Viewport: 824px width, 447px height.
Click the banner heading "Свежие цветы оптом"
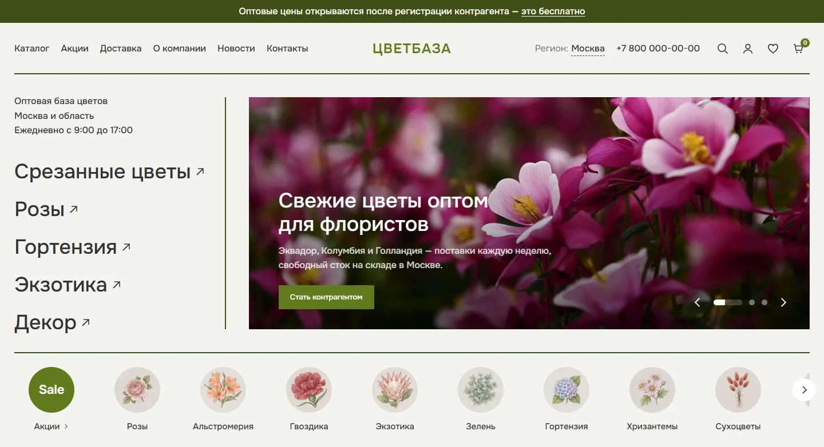(383, 201)
